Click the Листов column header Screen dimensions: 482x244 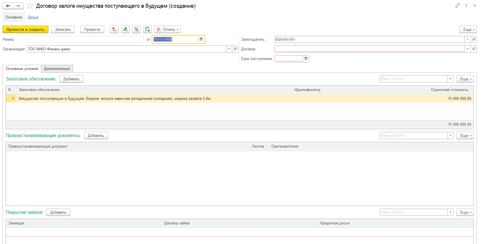coord(259,146)
